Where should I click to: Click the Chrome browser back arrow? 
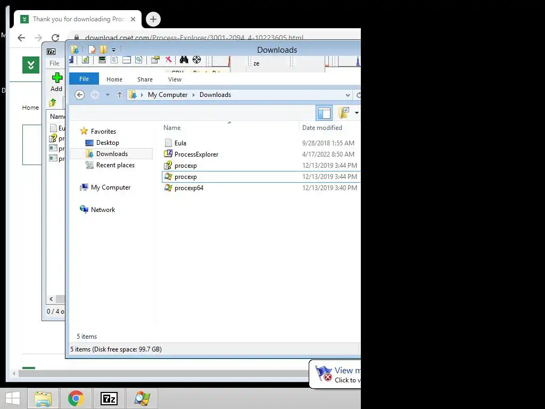21,38
